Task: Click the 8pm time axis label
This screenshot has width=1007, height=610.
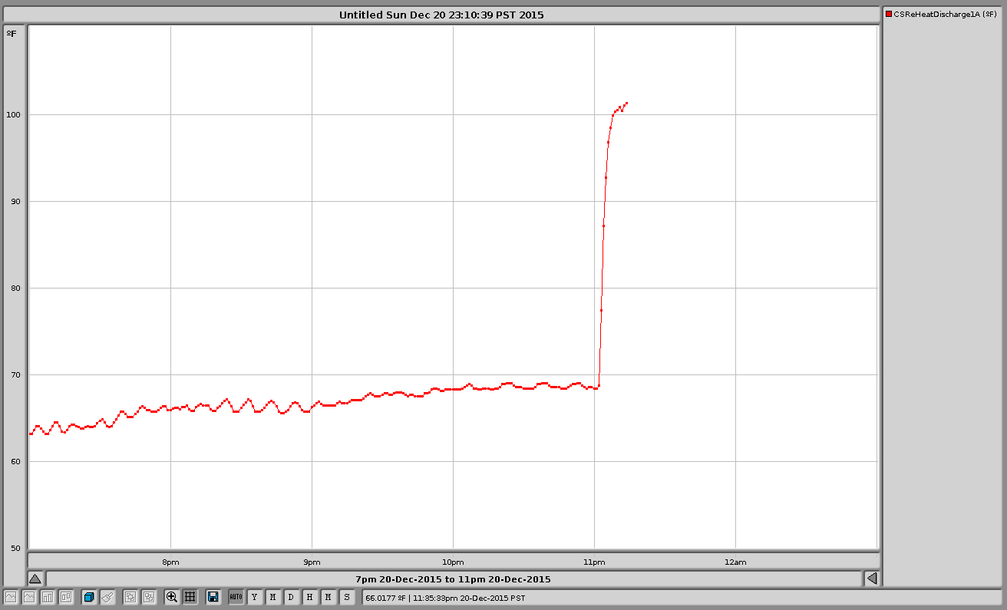Action: tap(170, 562)
